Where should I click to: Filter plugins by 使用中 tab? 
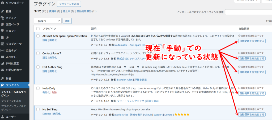pyautogui.click(x=53, y=11)
